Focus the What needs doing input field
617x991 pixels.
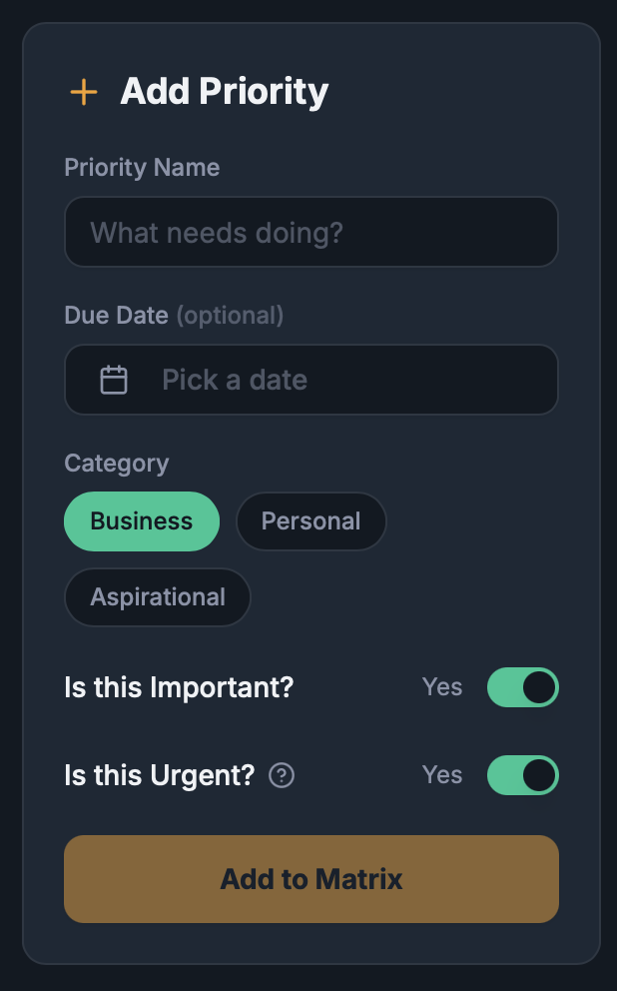point(310,233)
